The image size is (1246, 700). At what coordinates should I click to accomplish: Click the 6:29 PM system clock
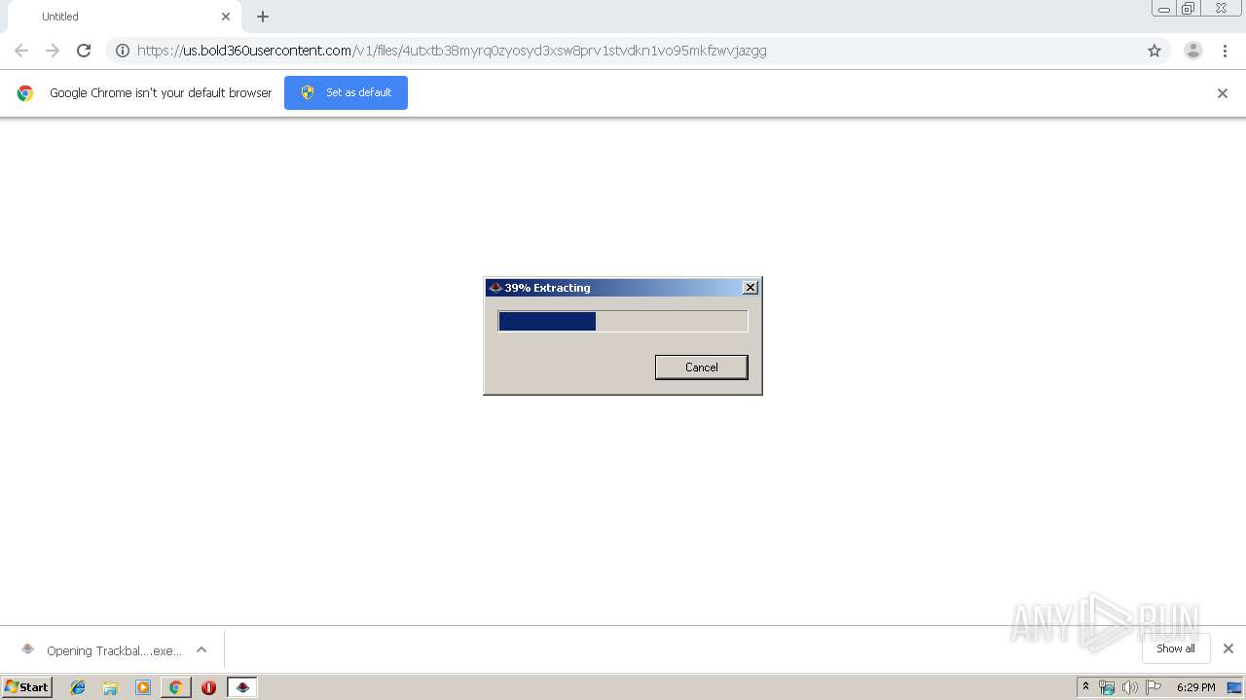pyautogui.click(x=1195, y=687)
